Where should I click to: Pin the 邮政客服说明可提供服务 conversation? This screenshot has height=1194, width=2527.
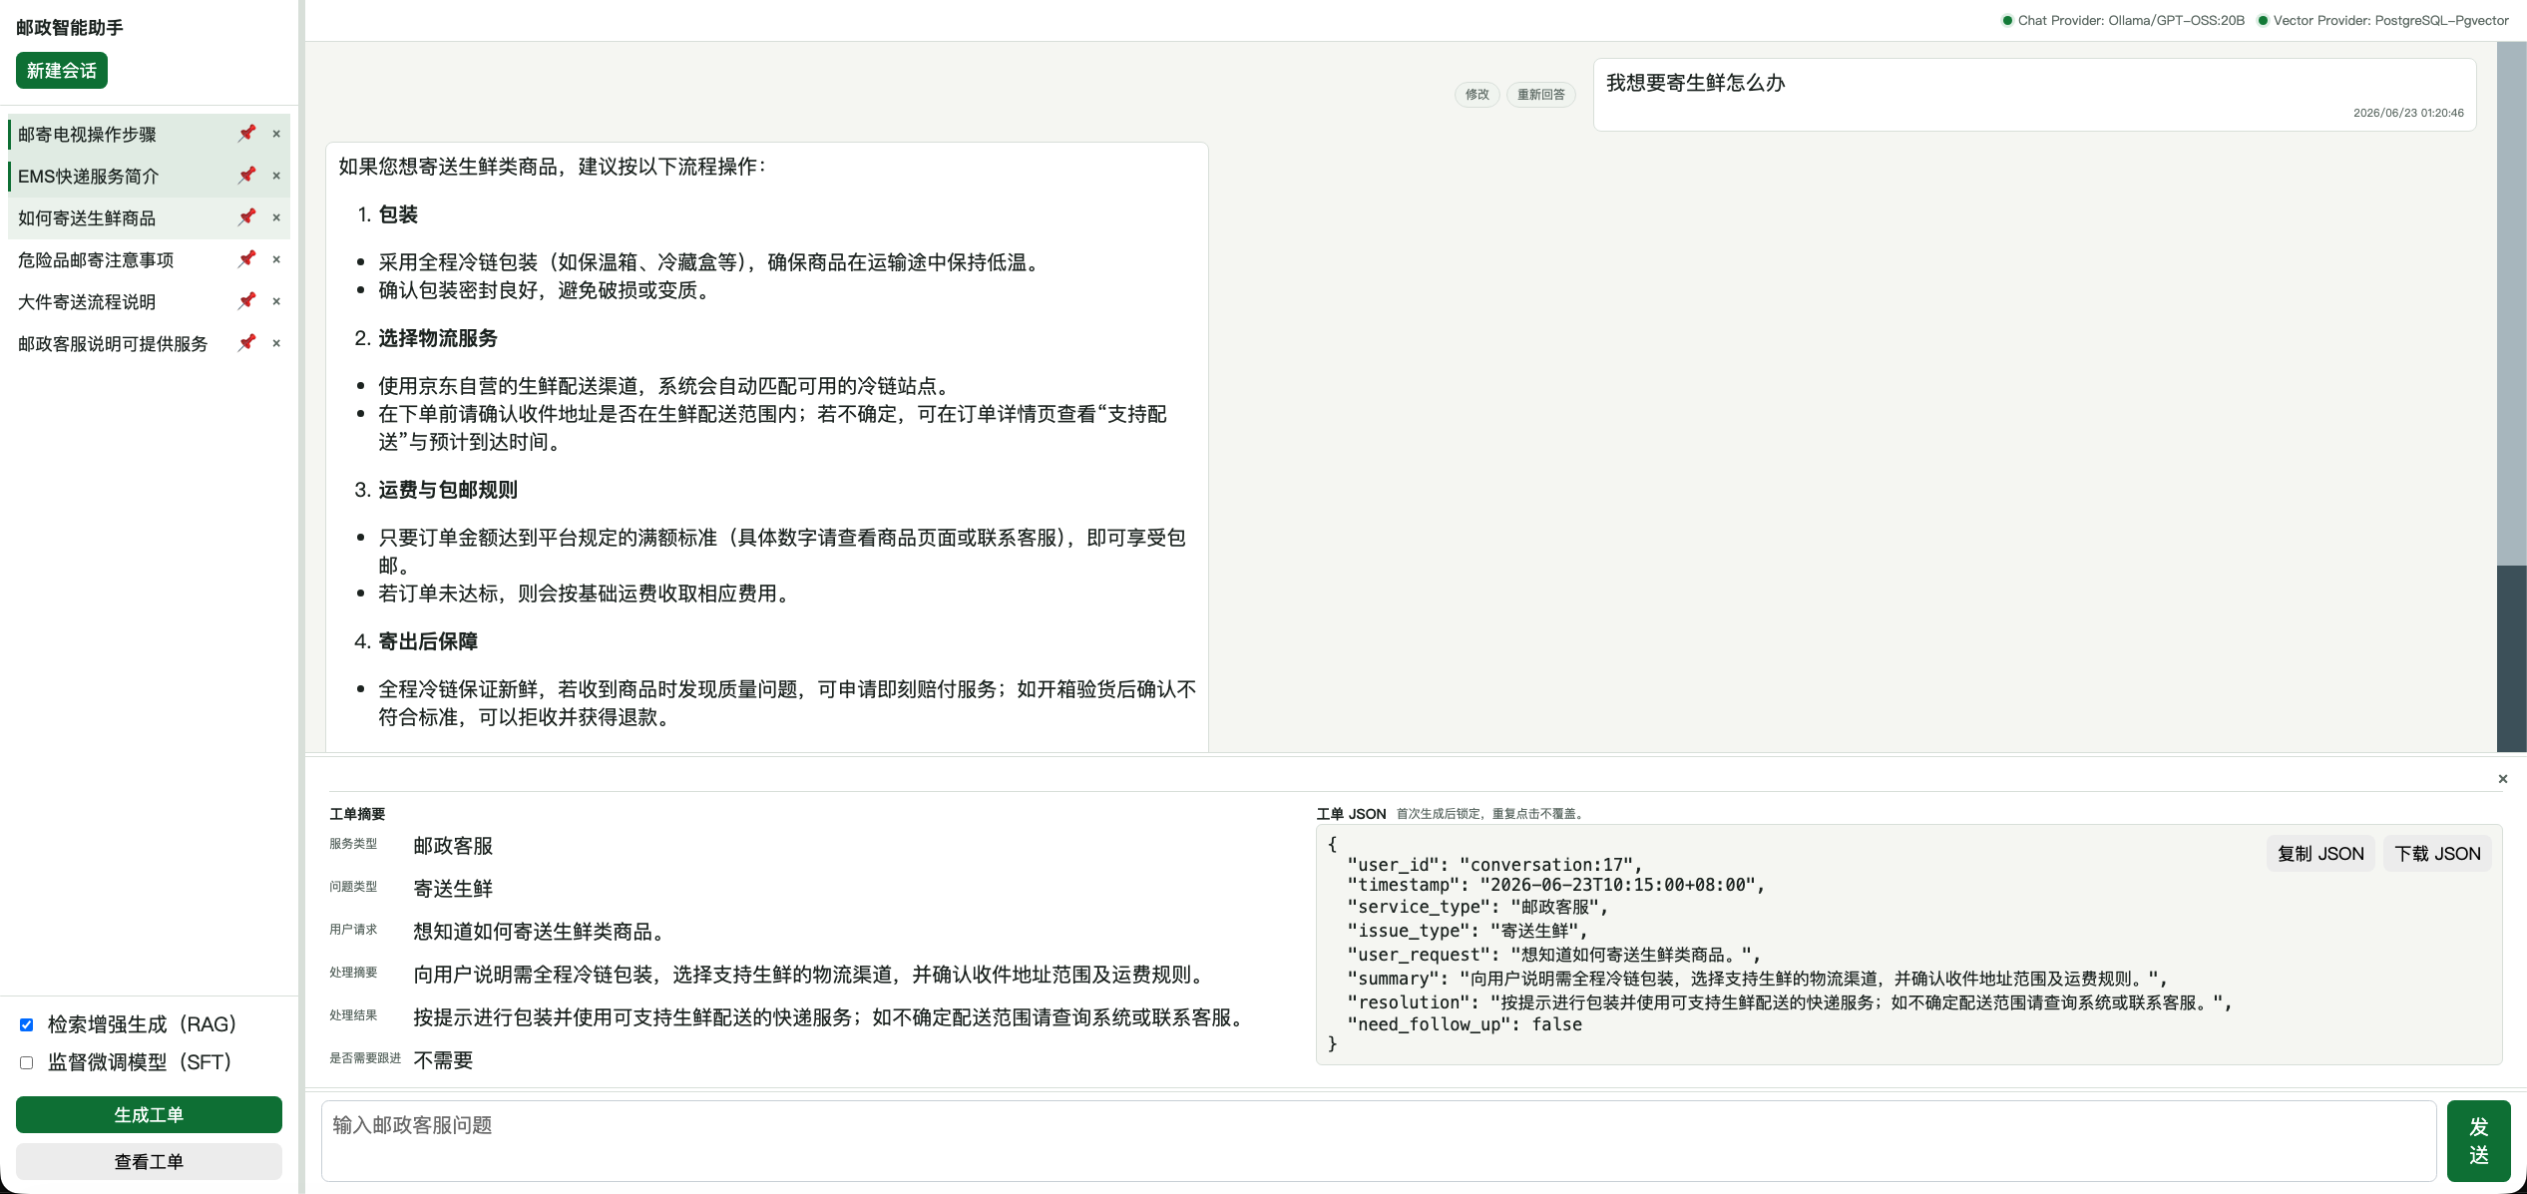pyautogui.click(x=246, y=343)
